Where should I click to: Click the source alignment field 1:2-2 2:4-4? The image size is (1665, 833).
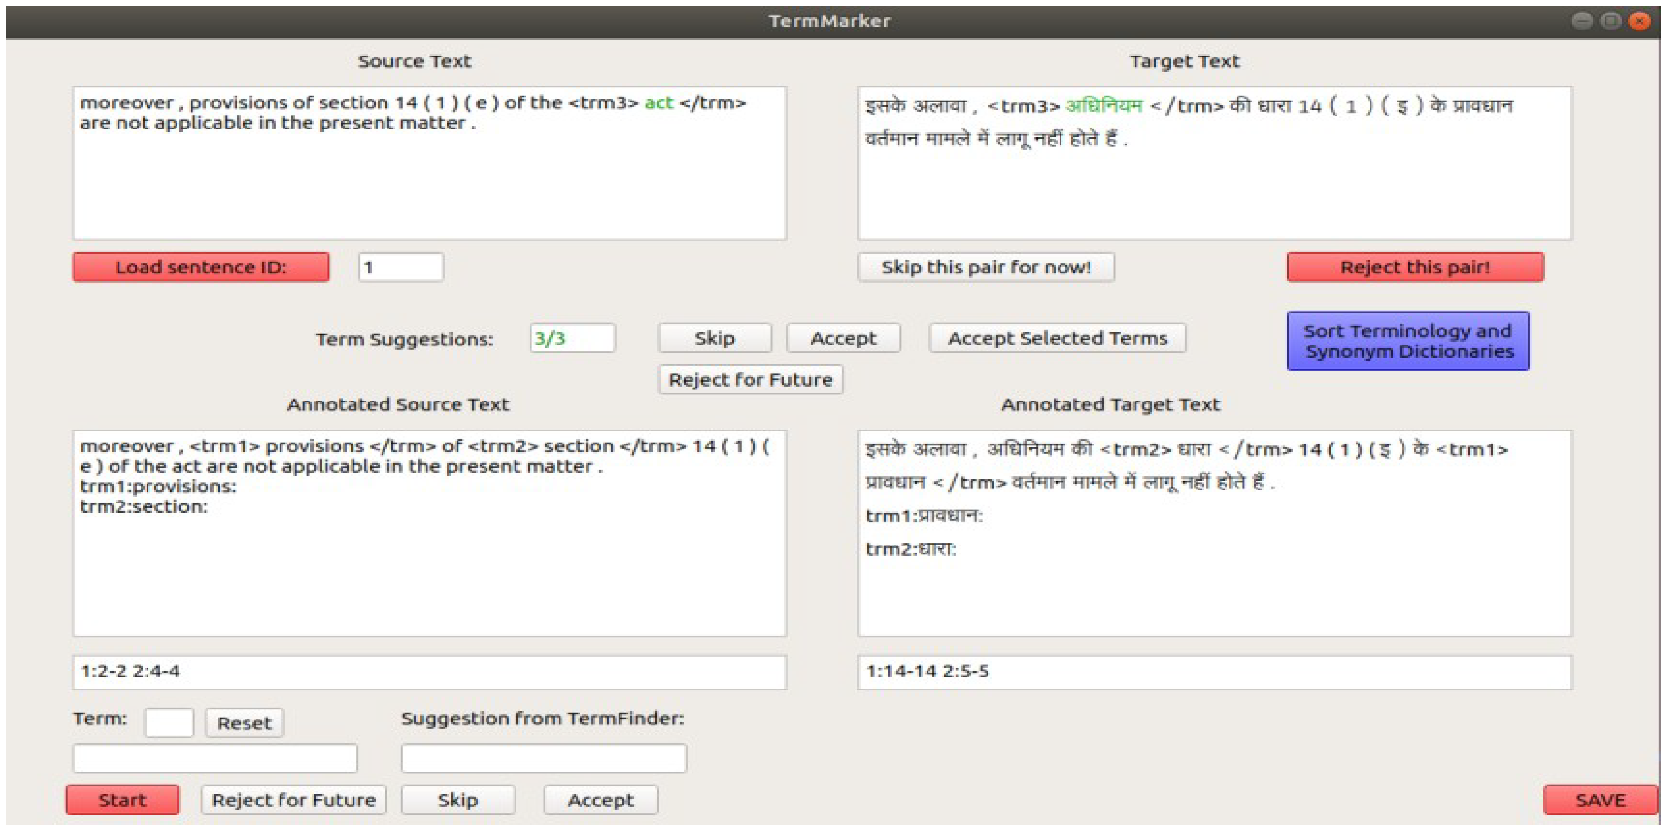coord(429,672)
